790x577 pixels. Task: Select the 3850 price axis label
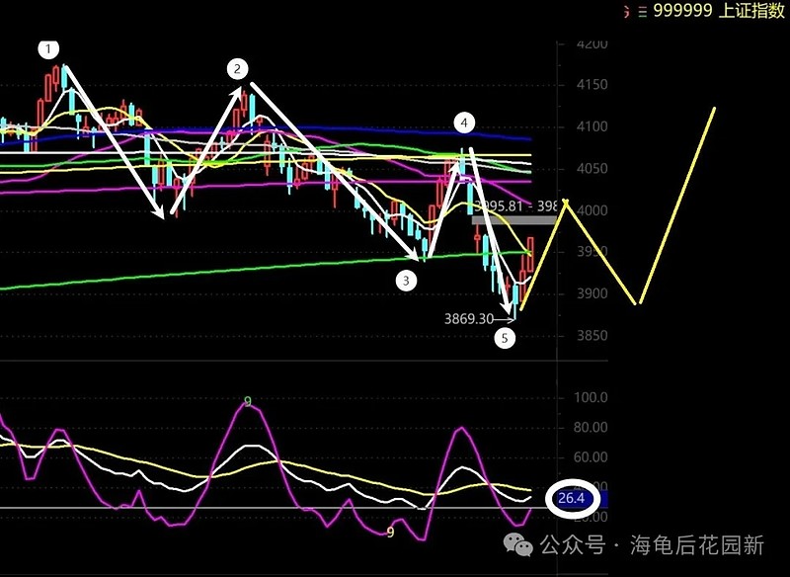coord(592,335)
